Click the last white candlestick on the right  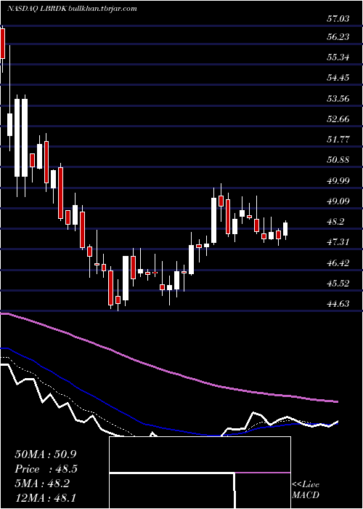click(285, 229)
